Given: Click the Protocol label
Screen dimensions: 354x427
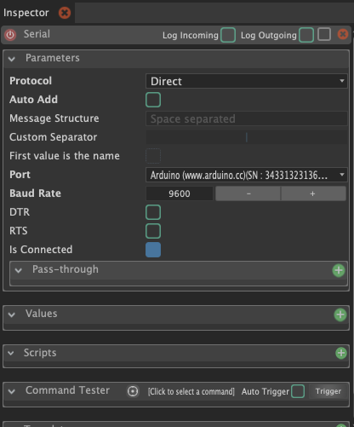Looking at the screenshot, I should click(31, 81).
